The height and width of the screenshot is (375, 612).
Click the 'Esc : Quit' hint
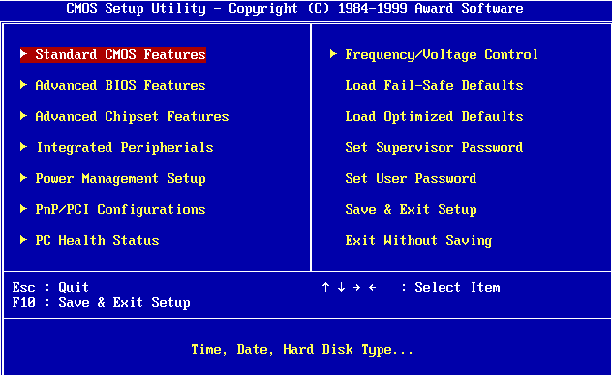50,288
